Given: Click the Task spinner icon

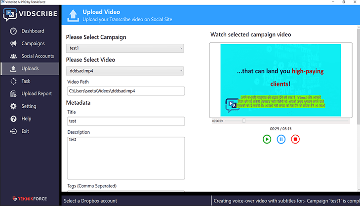Looking at the screenshot, I should tap(13, 81).
